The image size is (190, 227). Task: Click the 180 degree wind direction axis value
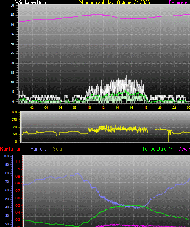click(x=14, y=127)
